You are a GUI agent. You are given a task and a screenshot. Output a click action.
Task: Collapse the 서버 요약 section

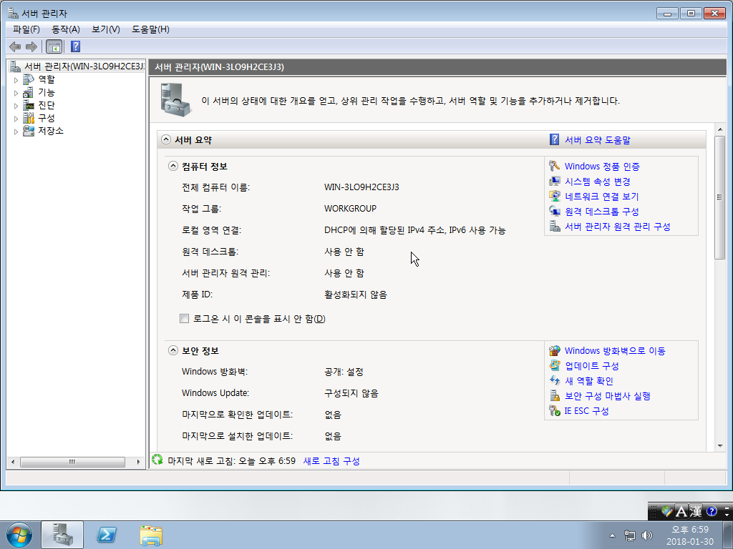click(x=166, y=139)
